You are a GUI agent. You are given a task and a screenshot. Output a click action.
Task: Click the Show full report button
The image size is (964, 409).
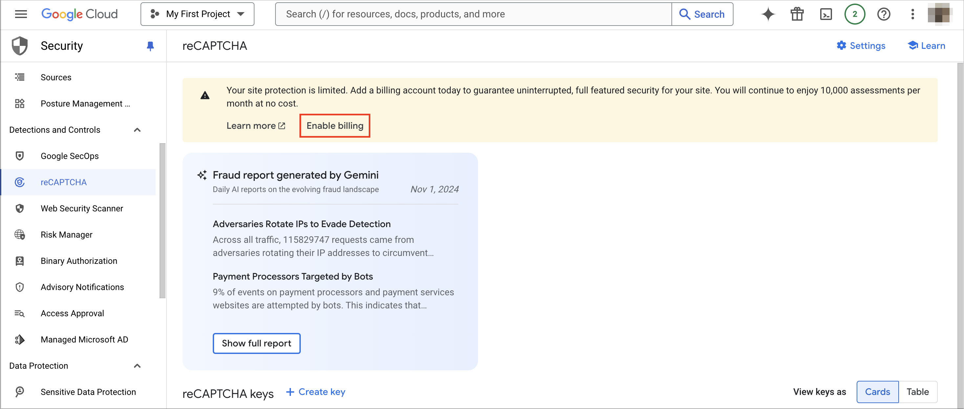(256, 343)
